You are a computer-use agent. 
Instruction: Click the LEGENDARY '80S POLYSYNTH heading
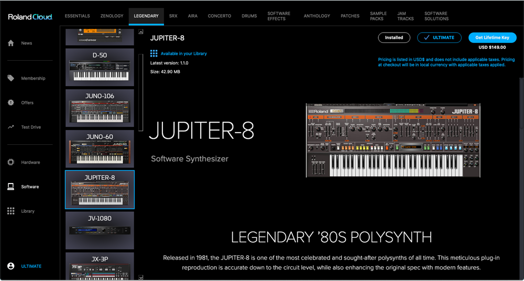tap(331, 237)
